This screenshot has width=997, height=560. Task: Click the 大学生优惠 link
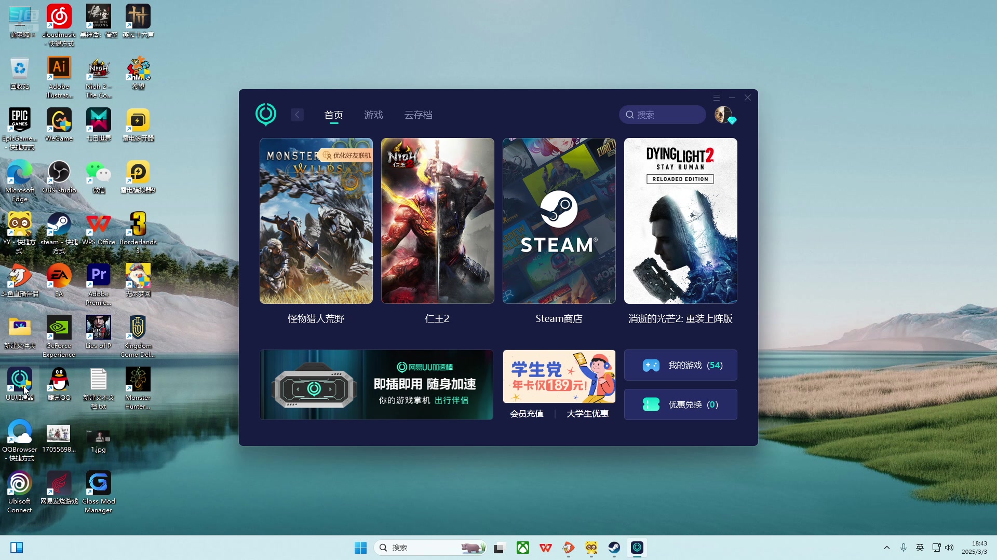(x=588, y=414)
